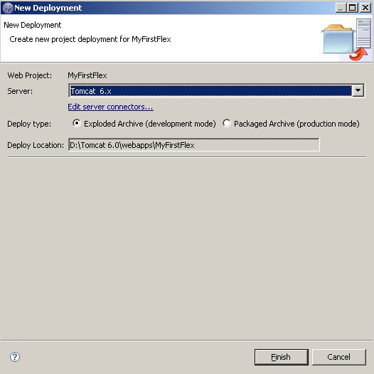Click the MyEclipse icon in the title bar

(x=8, y=8)
